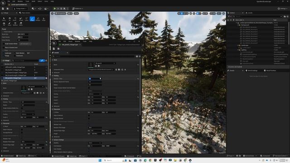Open the Lit view mode button

70,14
